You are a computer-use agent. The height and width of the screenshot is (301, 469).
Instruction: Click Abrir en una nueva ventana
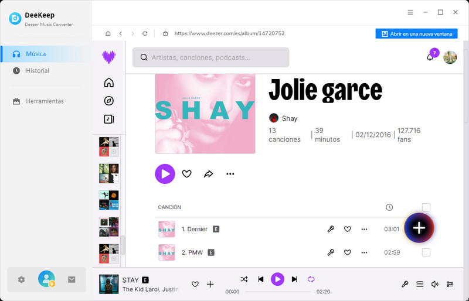click(416, 33)
